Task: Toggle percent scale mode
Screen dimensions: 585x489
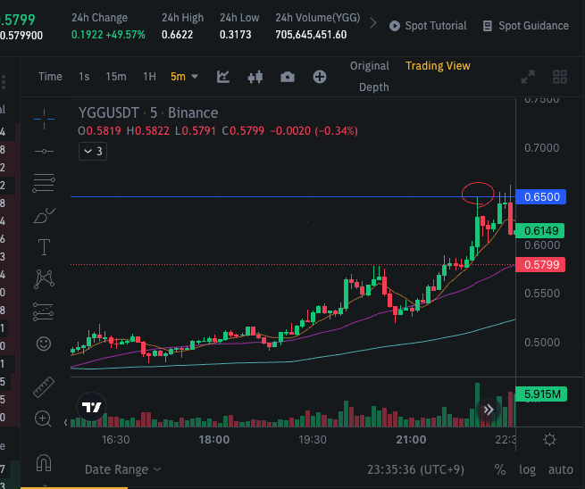Action: click(500, 469)
